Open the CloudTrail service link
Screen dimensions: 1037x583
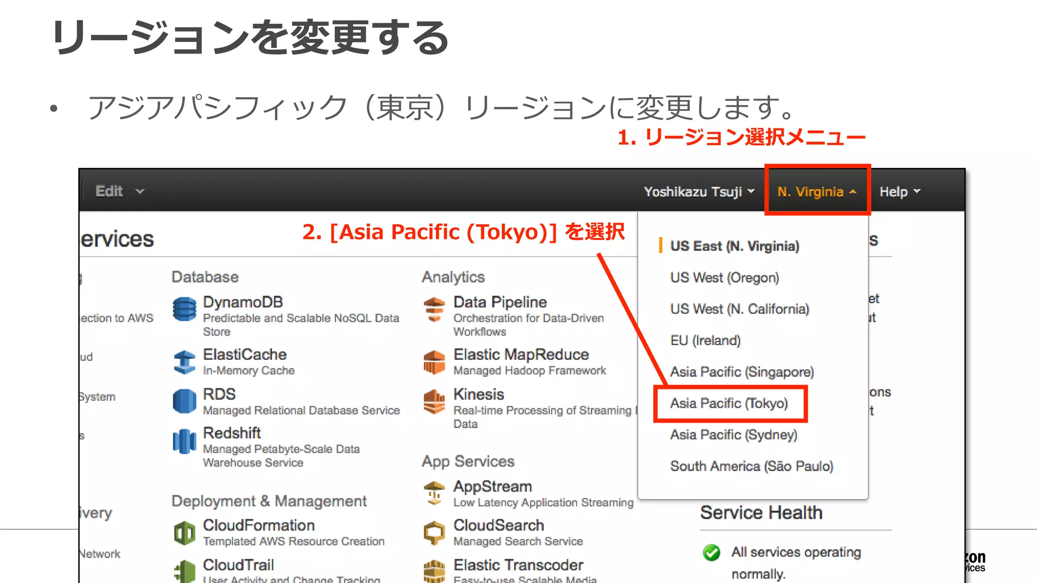[x=238, y=565]
